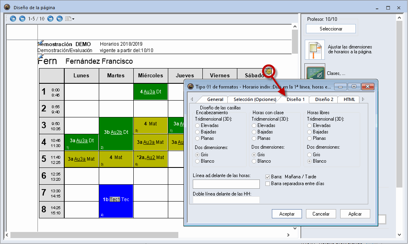Viewport: 408px width, 244px height.
Task: Open page layout dropdown in toolbar
Action: [x=70, y=19]
